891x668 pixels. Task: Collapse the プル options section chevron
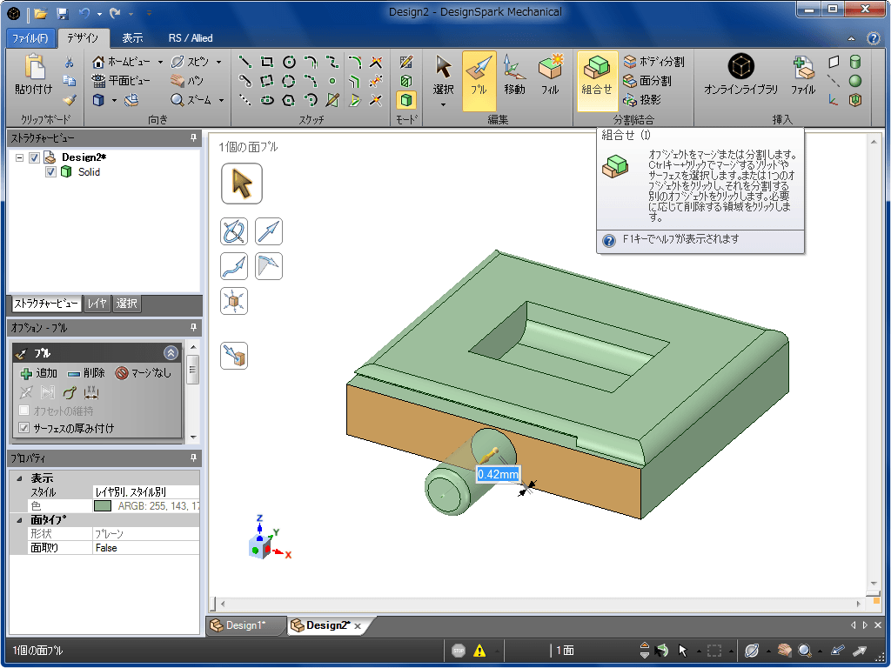click(x=171, y=353)
